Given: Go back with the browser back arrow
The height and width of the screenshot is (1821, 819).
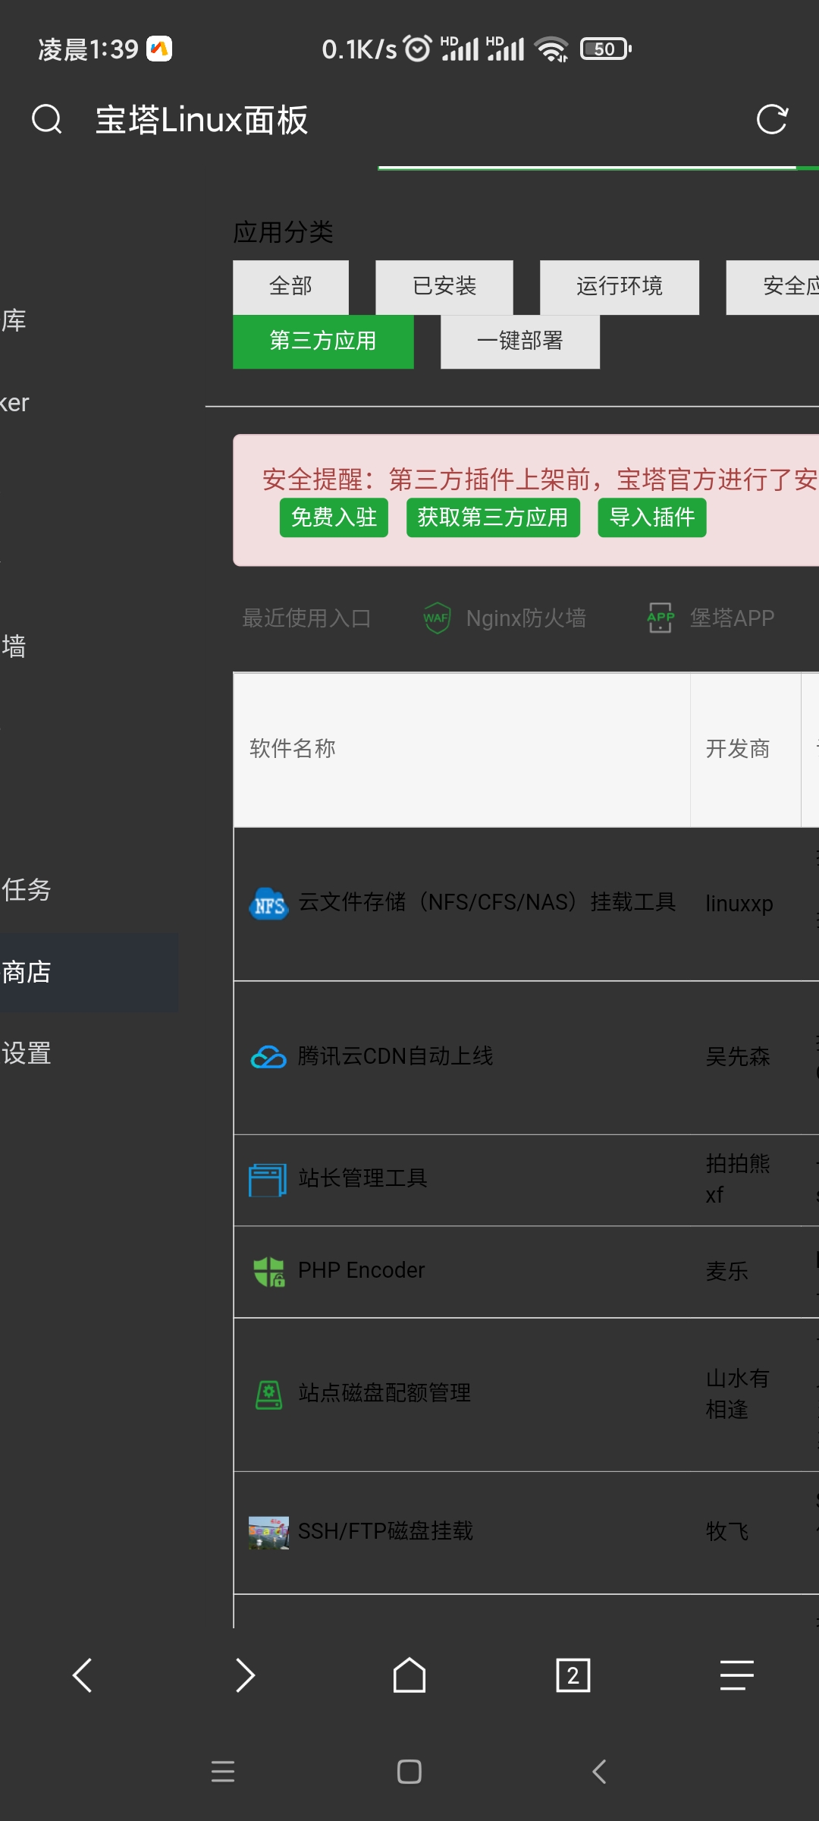Looking at the screenshot, I should coord(82,1675).
